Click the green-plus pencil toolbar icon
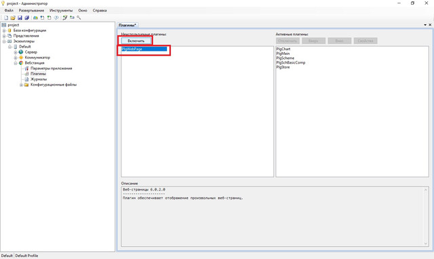The width and height of the screenshot is (434, 259). point(65,18)
